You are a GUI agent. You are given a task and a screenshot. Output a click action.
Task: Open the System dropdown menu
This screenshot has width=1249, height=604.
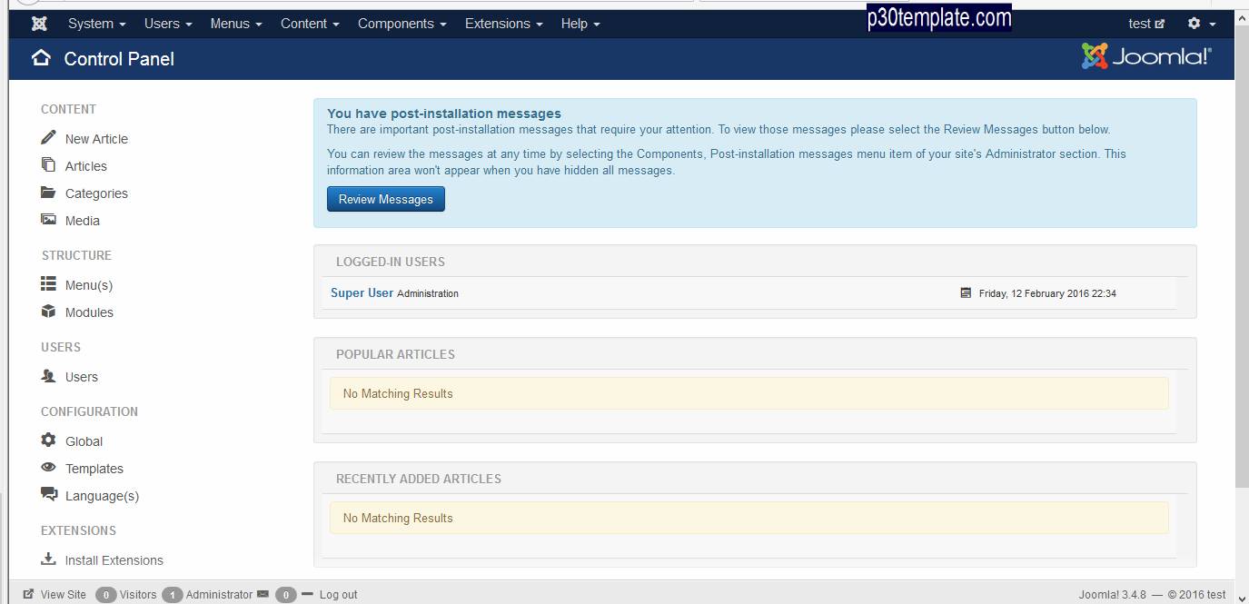coord(96,24)
